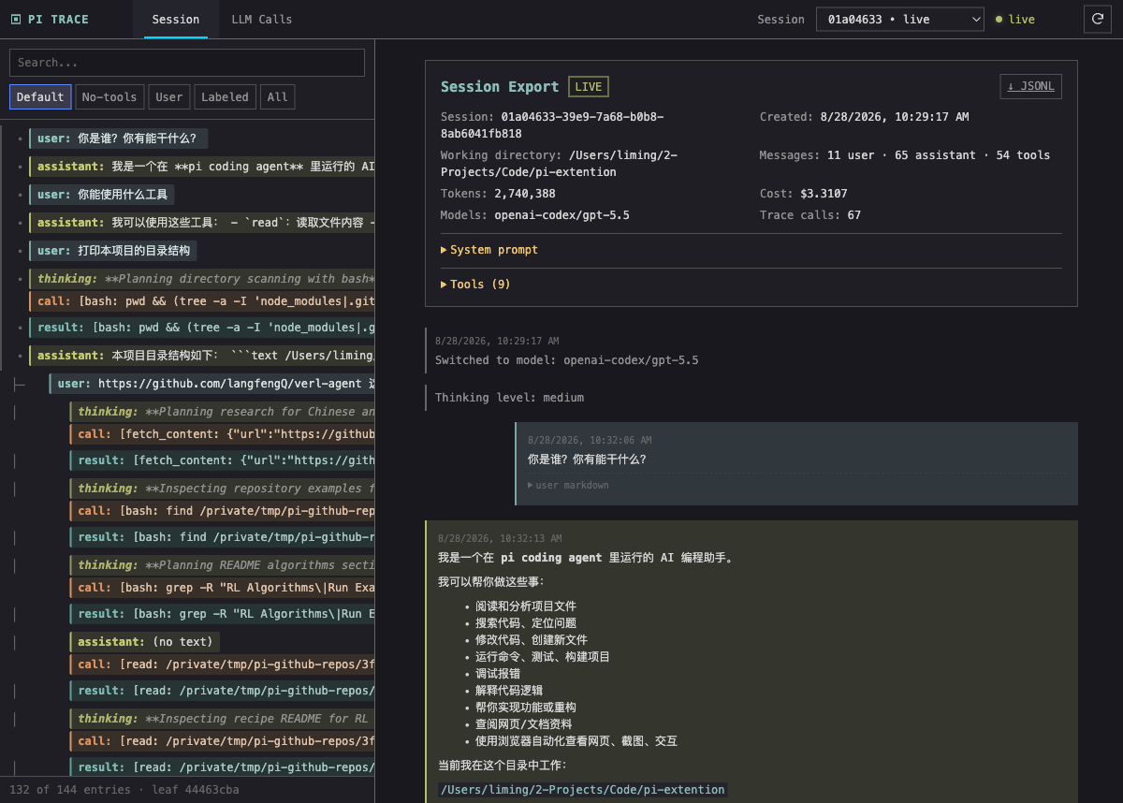This screenshot has height=803, width=1123.
Task: Select user entry 打印本项目的目录结构
Action: (x=113, y=251)
